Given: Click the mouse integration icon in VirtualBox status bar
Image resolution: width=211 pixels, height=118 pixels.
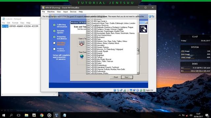Looking at the screenshot, I should (141, 90).
